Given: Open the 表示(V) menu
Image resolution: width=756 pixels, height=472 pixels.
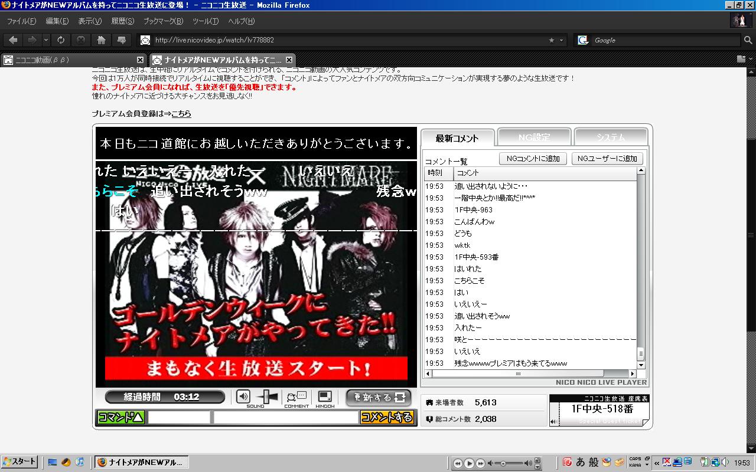Looking at the screenshot, I should [90, 21].
